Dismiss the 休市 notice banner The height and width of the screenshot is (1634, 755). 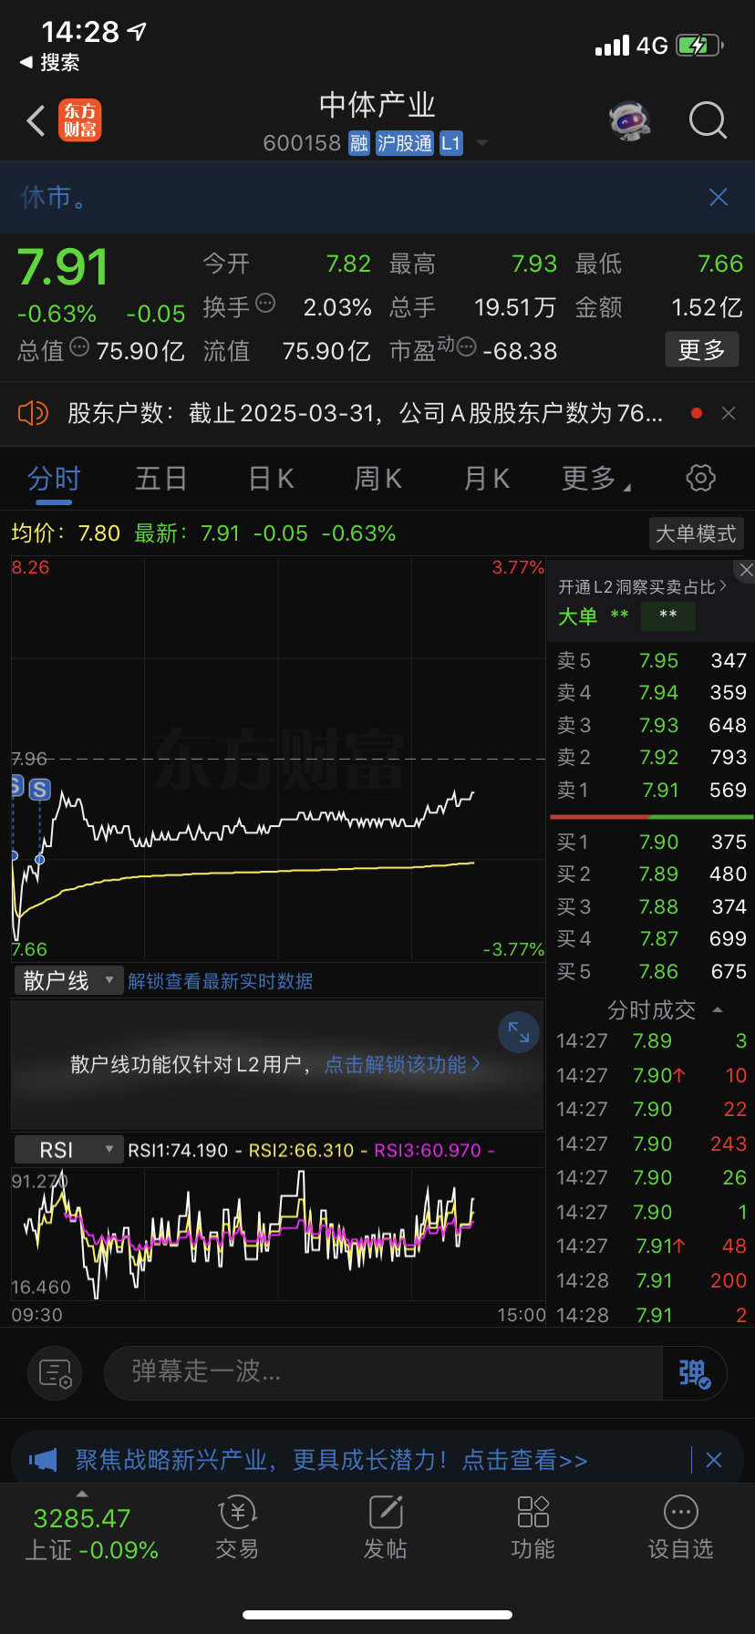[x=719, y=197]
